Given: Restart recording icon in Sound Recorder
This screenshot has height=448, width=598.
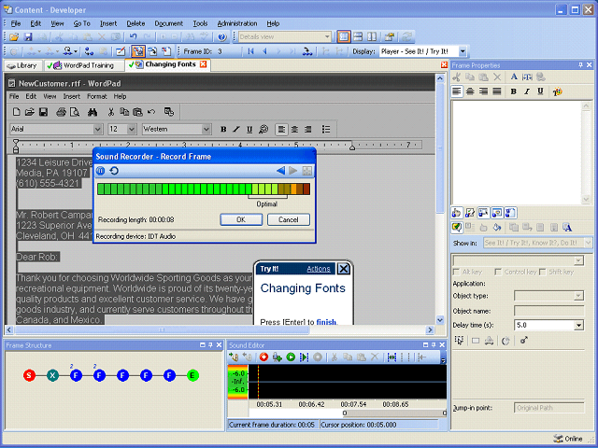Looking at the screenshot, I should [x=114, y=171].
